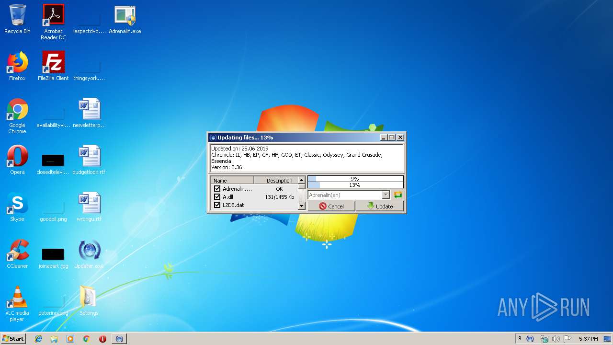Click the 13% overall progress bar
Image resolution: width=613 pixels, height=345 pixels.
coord(355,185)
